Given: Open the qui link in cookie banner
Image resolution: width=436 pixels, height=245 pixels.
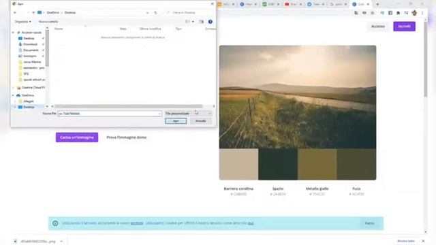Looking at the screenshot, I should (251, 223).
